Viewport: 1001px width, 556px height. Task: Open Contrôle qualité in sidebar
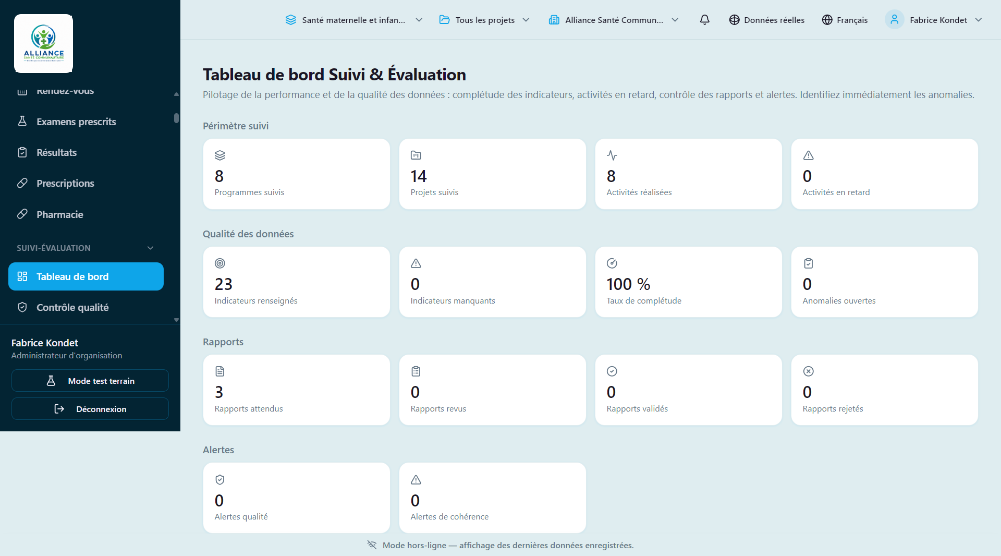click(86, 307)
